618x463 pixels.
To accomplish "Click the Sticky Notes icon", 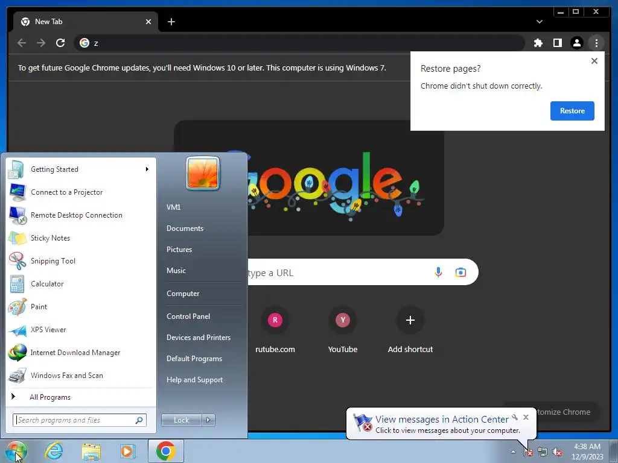I will pos(17,238).
